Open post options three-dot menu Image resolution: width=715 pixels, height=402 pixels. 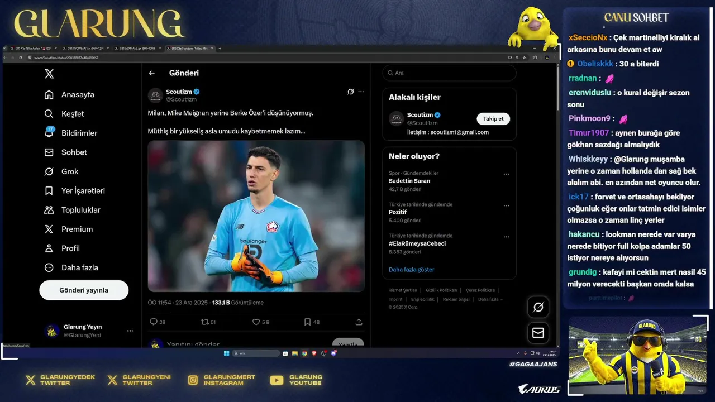tap(361, 92)
